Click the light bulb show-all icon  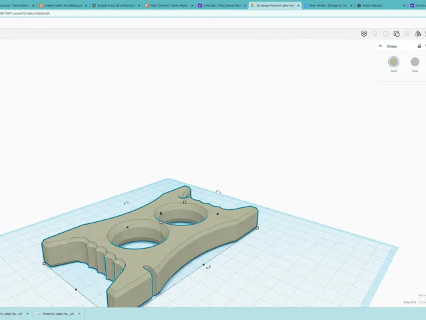pyautogui.click(x=375, y=34)
